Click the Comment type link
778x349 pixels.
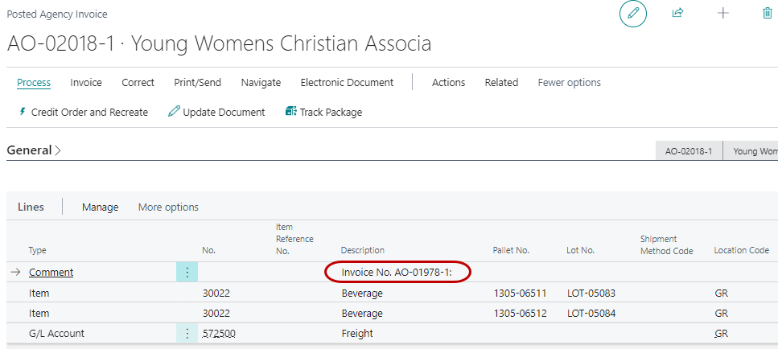tap(51, 273)
